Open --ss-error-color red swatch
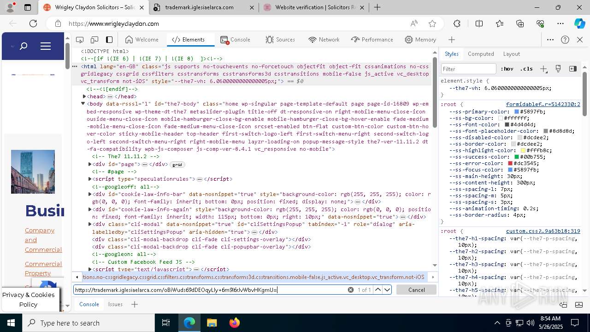Viewport: 590px width, 332px height. (x=510, y=163)
